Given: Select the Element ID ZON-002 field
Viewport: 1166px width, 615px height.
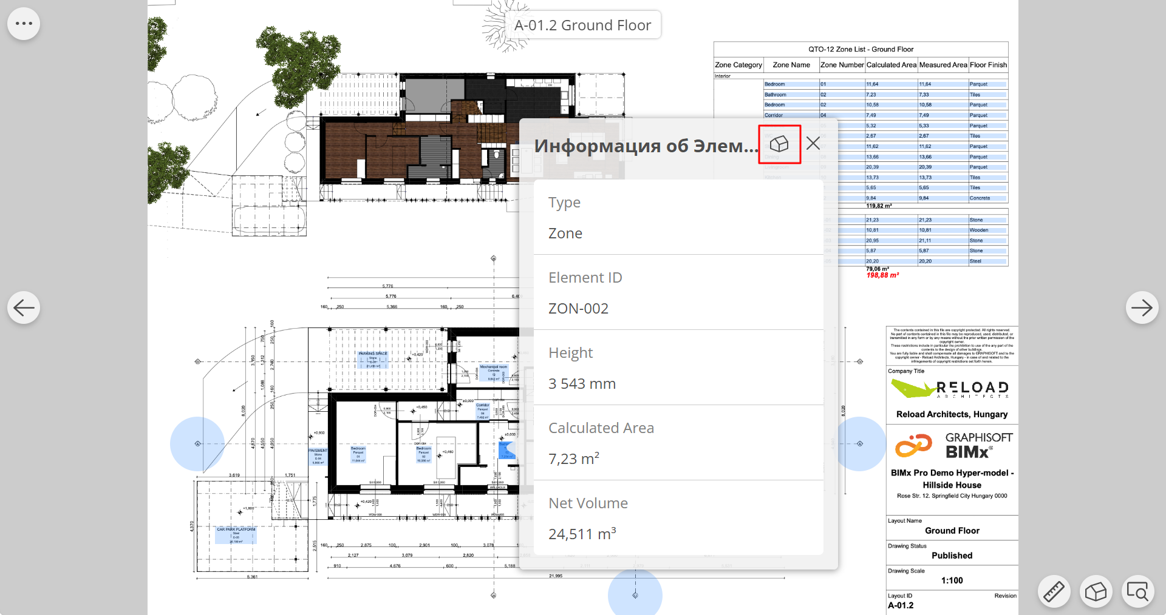Looking at the screenshot, I should tap(678, 293).
